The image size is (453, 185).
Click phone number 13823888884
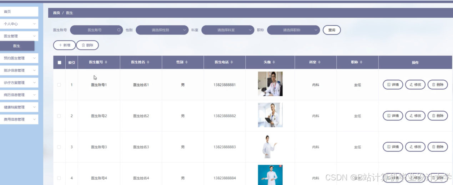[225, 178]
